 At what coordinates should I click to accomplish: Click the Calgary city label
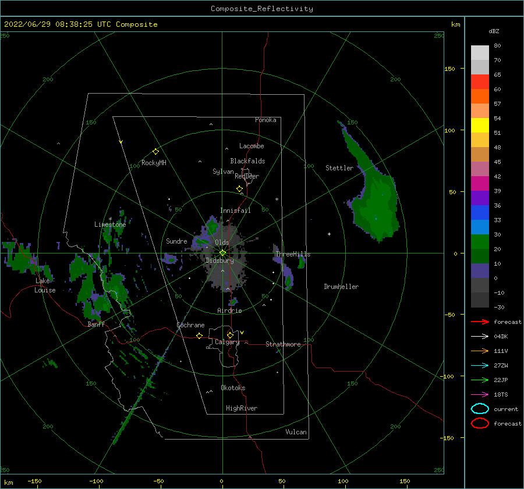[227, 342]
